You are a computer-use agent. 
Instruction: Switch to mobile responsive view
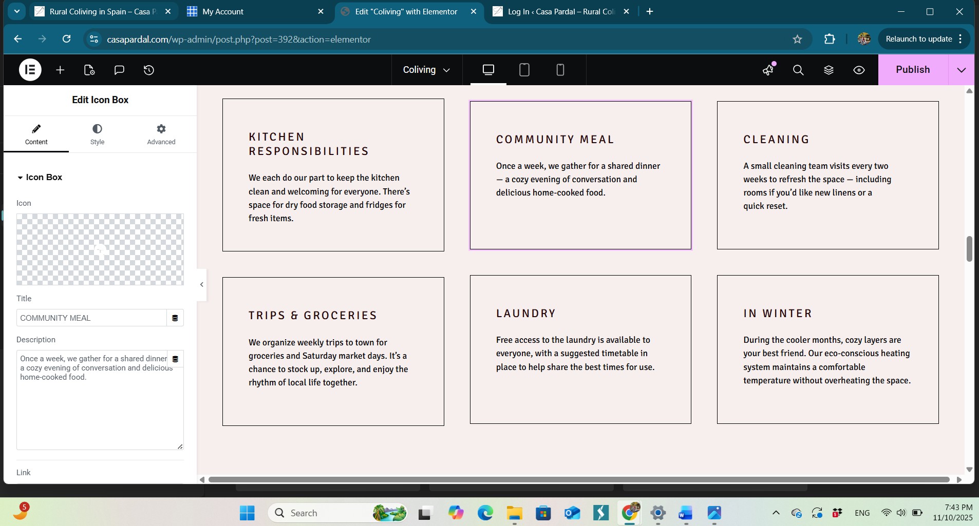(x=560, y=70)
